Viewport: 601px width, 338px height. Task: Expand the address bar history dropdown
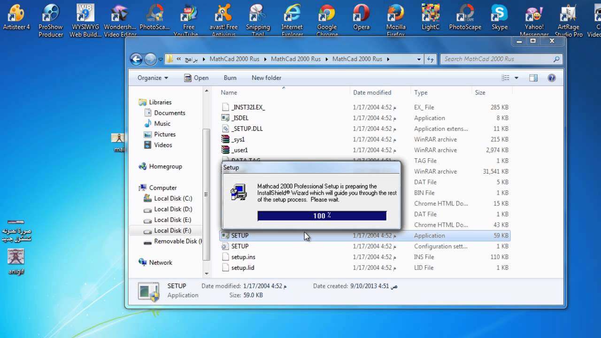coord(419,59)
